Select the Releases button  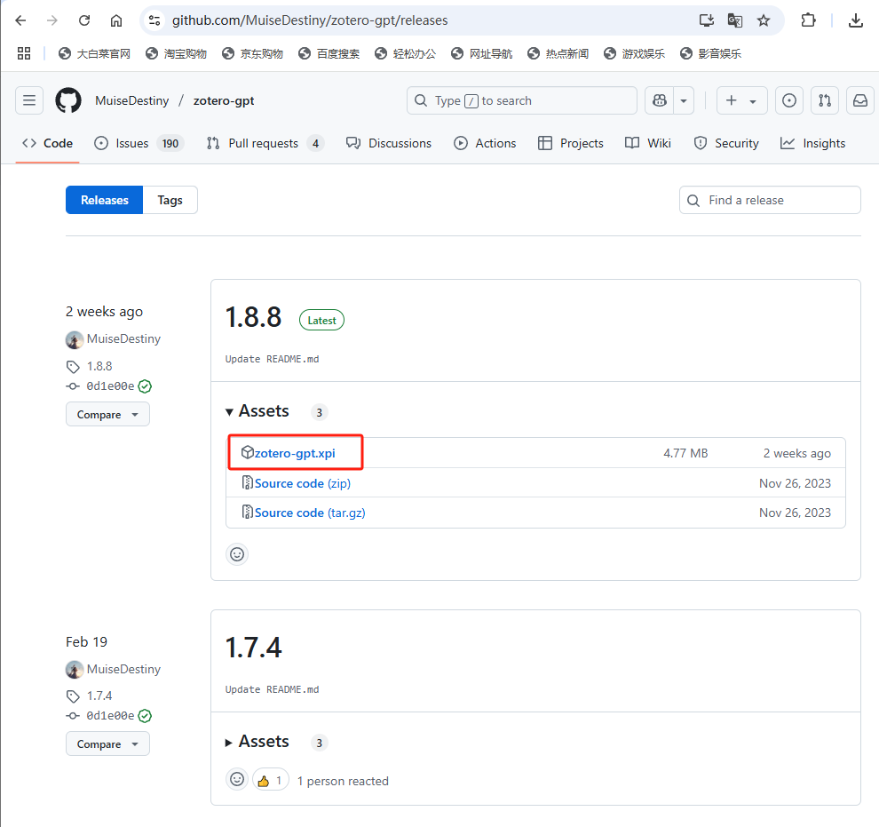104,200
